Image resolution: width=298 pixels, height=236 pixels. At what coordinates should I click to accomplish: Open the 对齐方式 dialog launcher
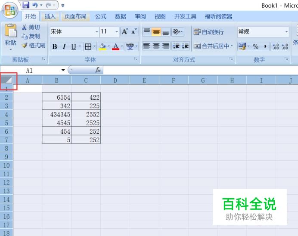[x=232, y=59]
